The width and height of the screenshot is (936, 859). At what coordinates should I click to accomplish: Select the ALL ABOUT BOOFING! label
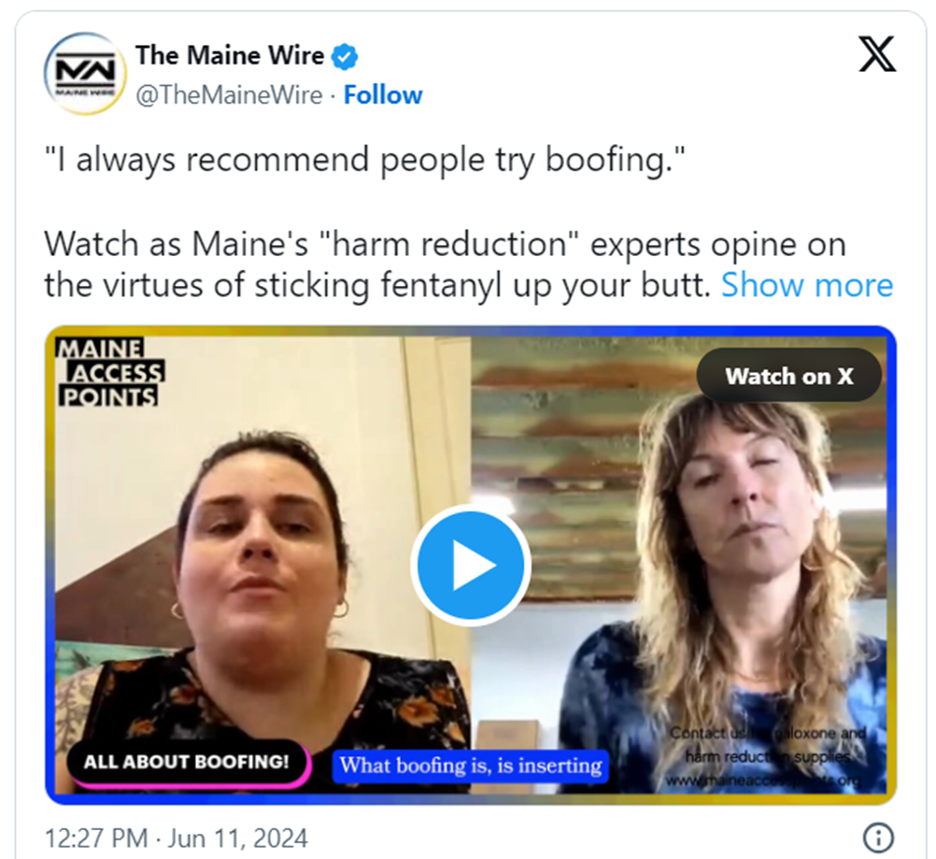pos(187,762)
